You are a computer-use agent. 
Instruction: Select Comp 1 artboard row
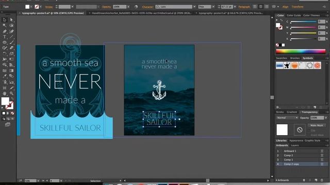coord(300,160)
